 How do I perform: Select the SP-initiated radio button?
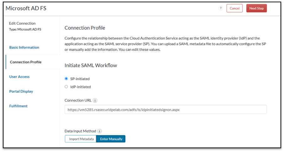coord(66,79)
